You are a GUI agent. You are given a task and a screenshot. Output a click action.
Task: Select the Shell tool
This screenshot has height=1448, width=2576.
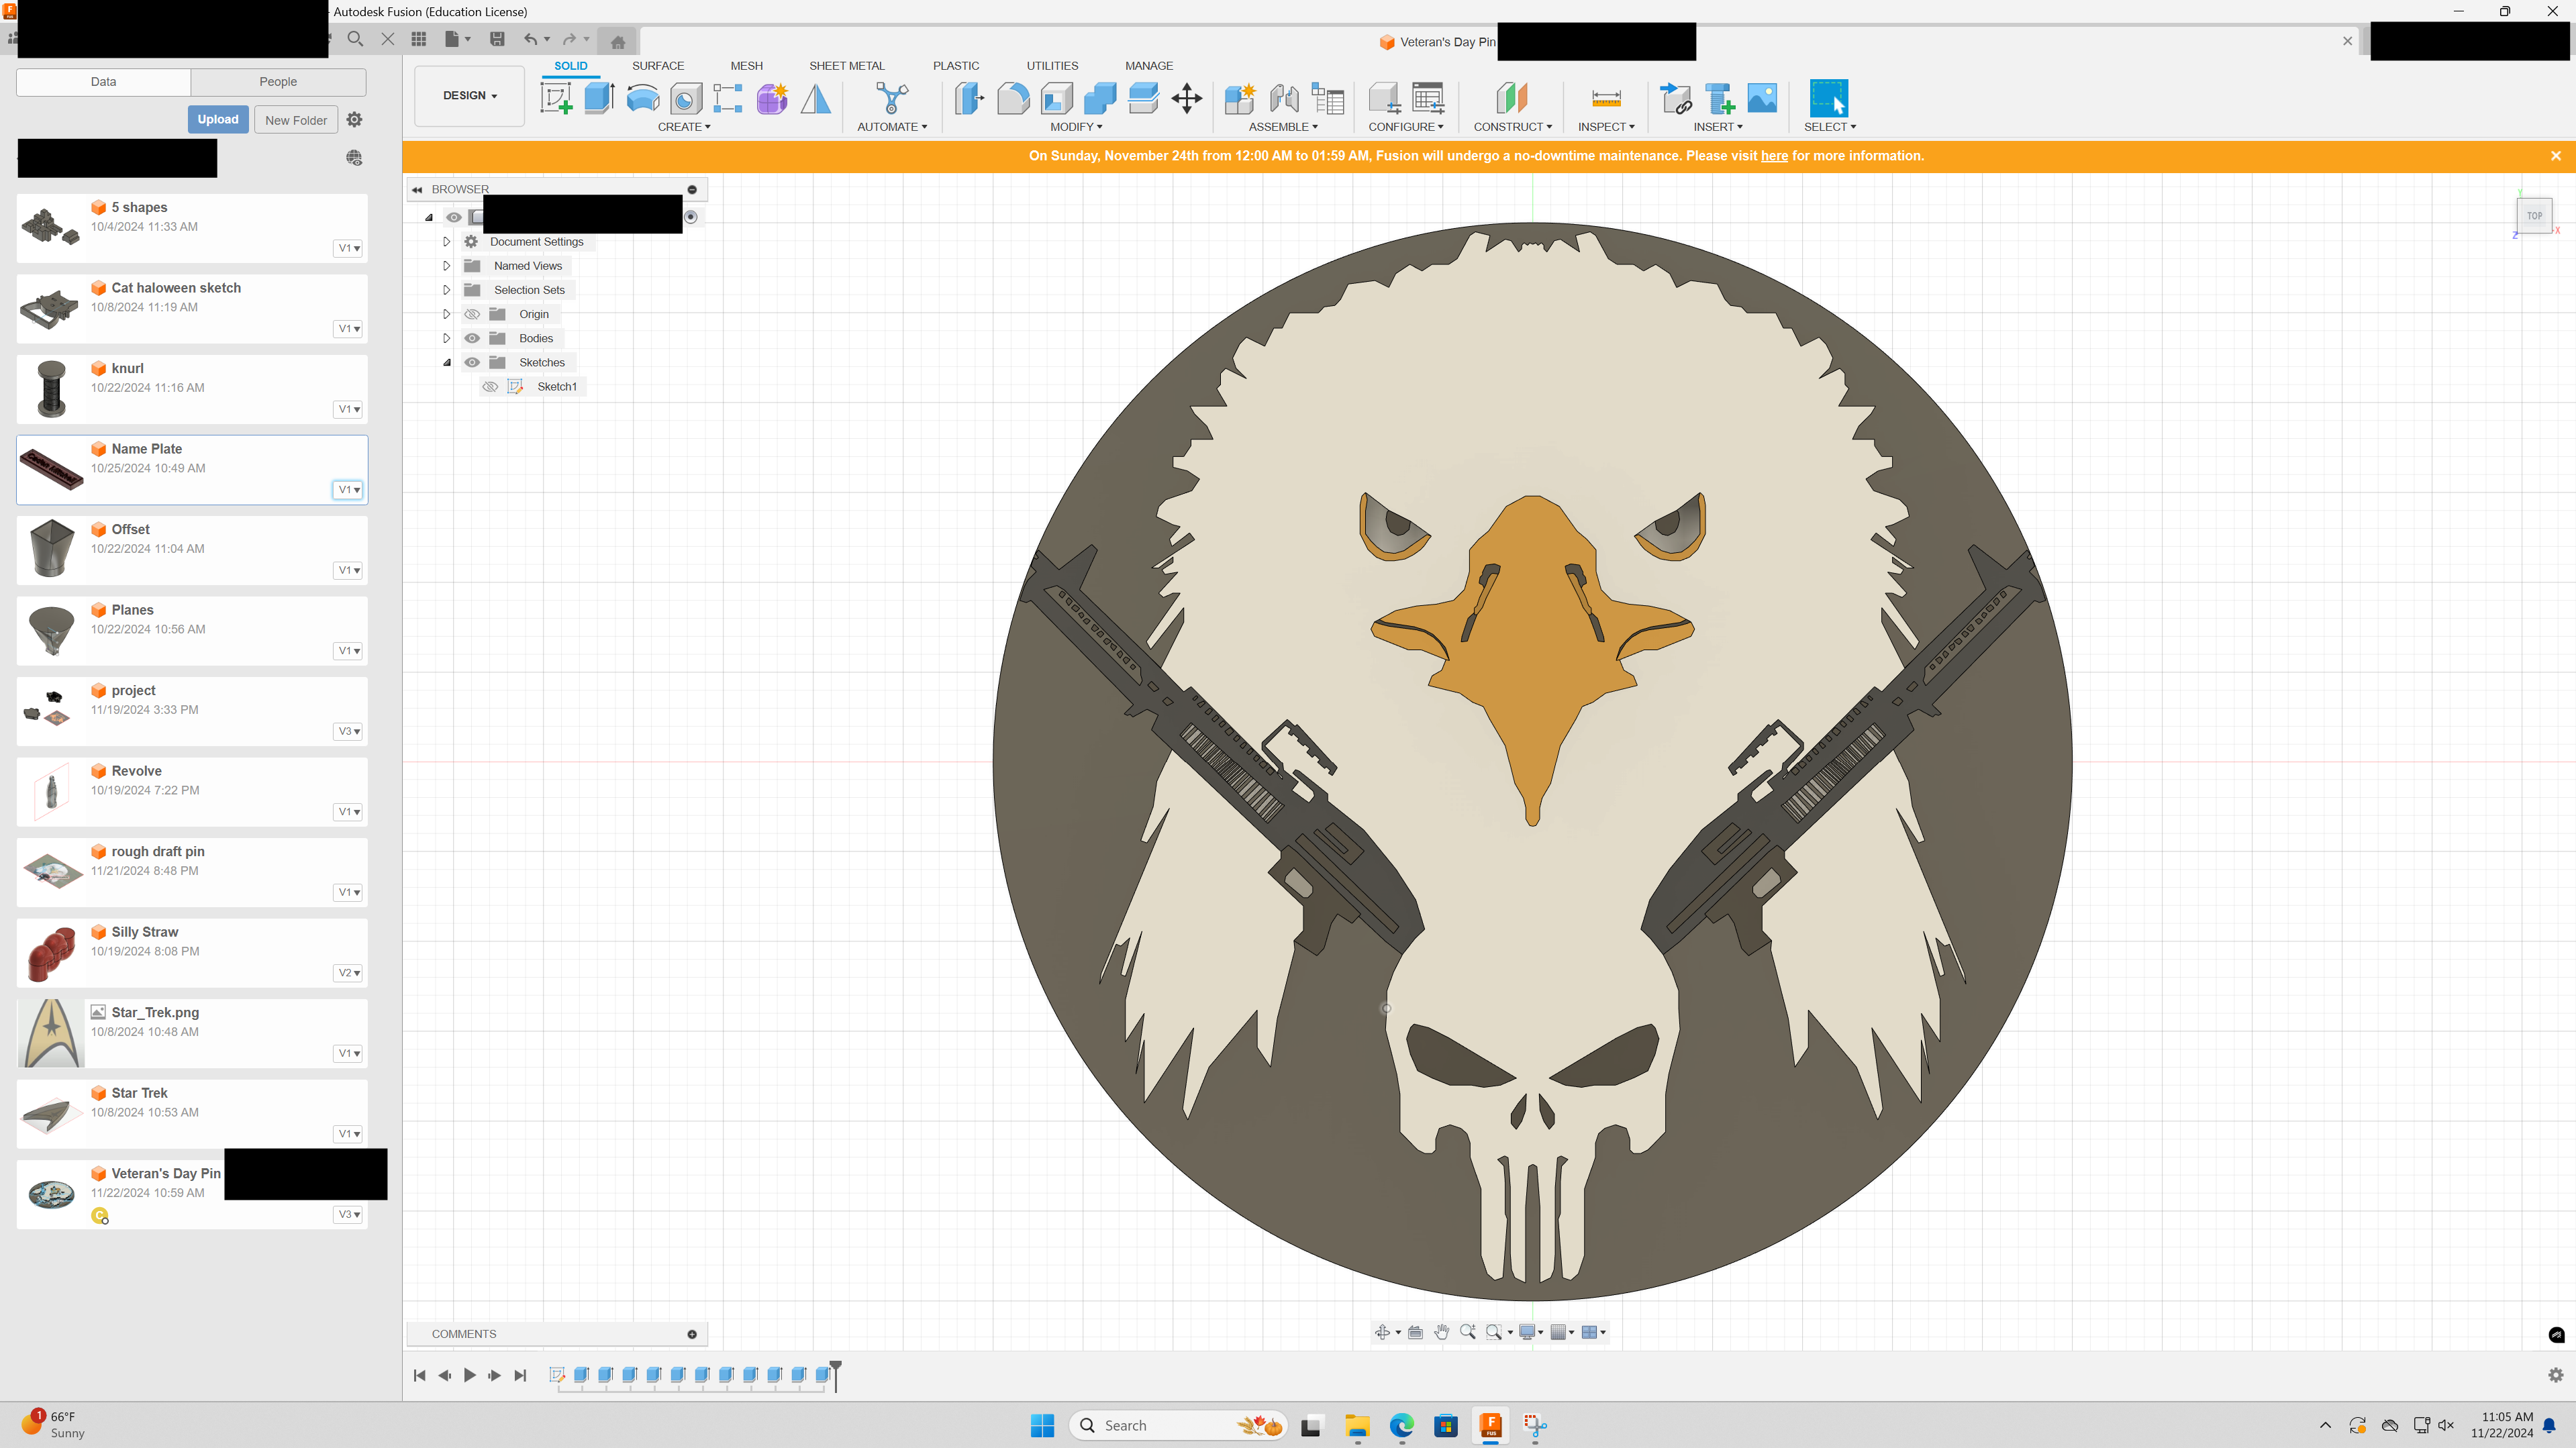click(1057, 98)
